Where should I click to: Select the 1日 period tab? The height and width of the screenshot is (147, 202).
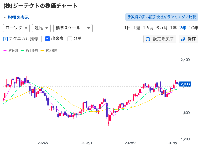(x=127, y=28)
